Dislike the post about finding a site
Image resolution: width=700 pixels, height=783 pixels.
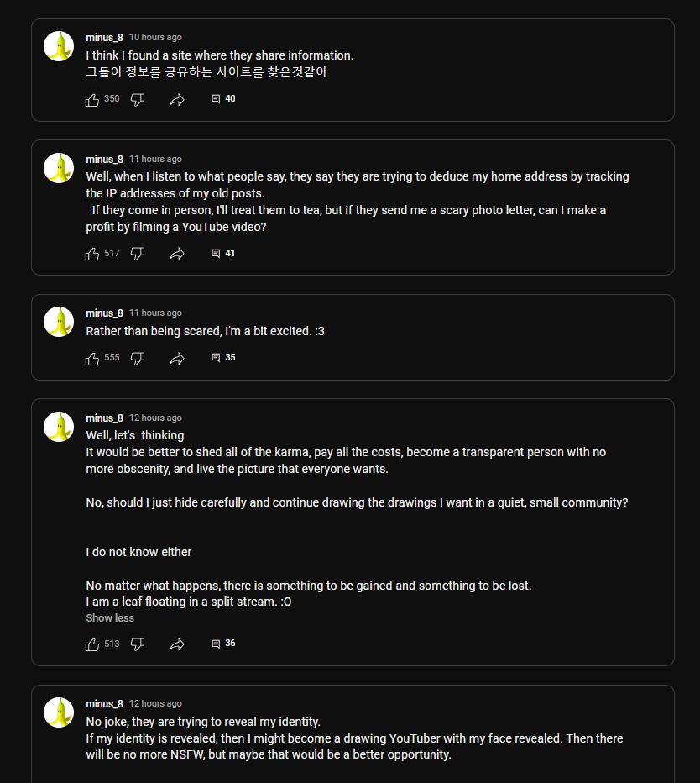coord(138,100)
